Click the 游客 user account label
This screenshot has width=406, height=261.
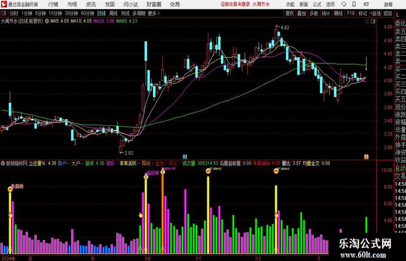pos(388,4)
